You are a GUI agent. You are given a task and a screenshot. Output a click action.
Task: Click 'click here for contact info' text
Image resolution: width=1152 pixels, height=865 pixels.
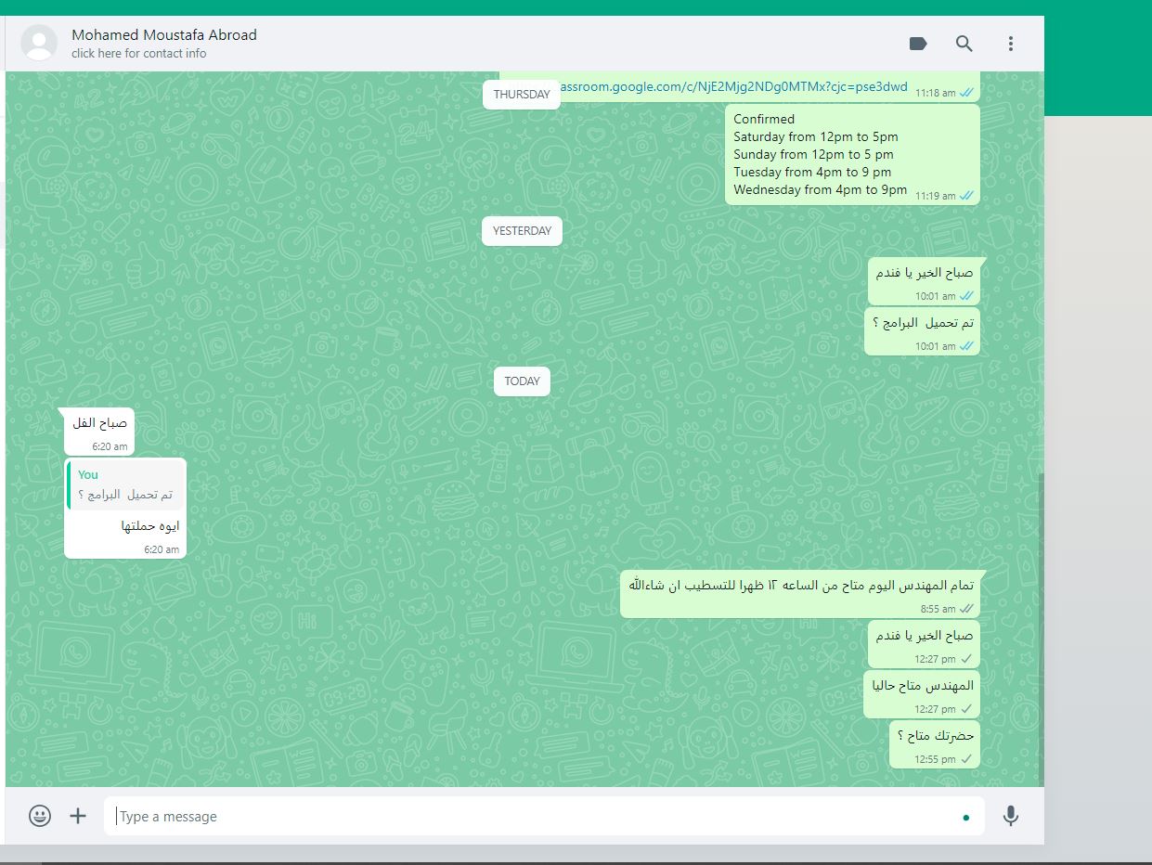[139, 53]
